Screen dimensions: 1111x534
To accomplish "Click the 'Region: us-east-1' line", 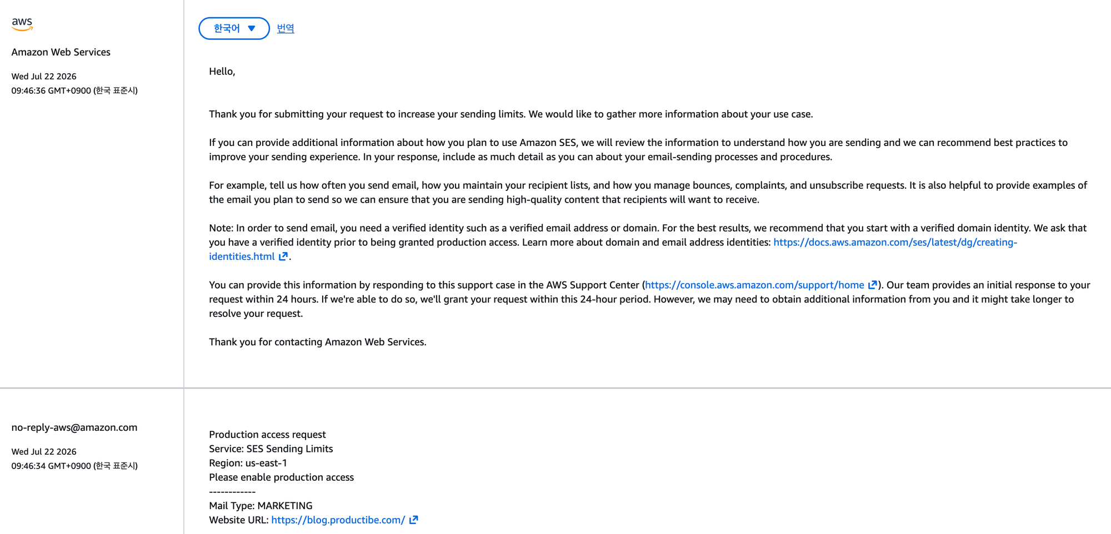I will coord(248,463).
